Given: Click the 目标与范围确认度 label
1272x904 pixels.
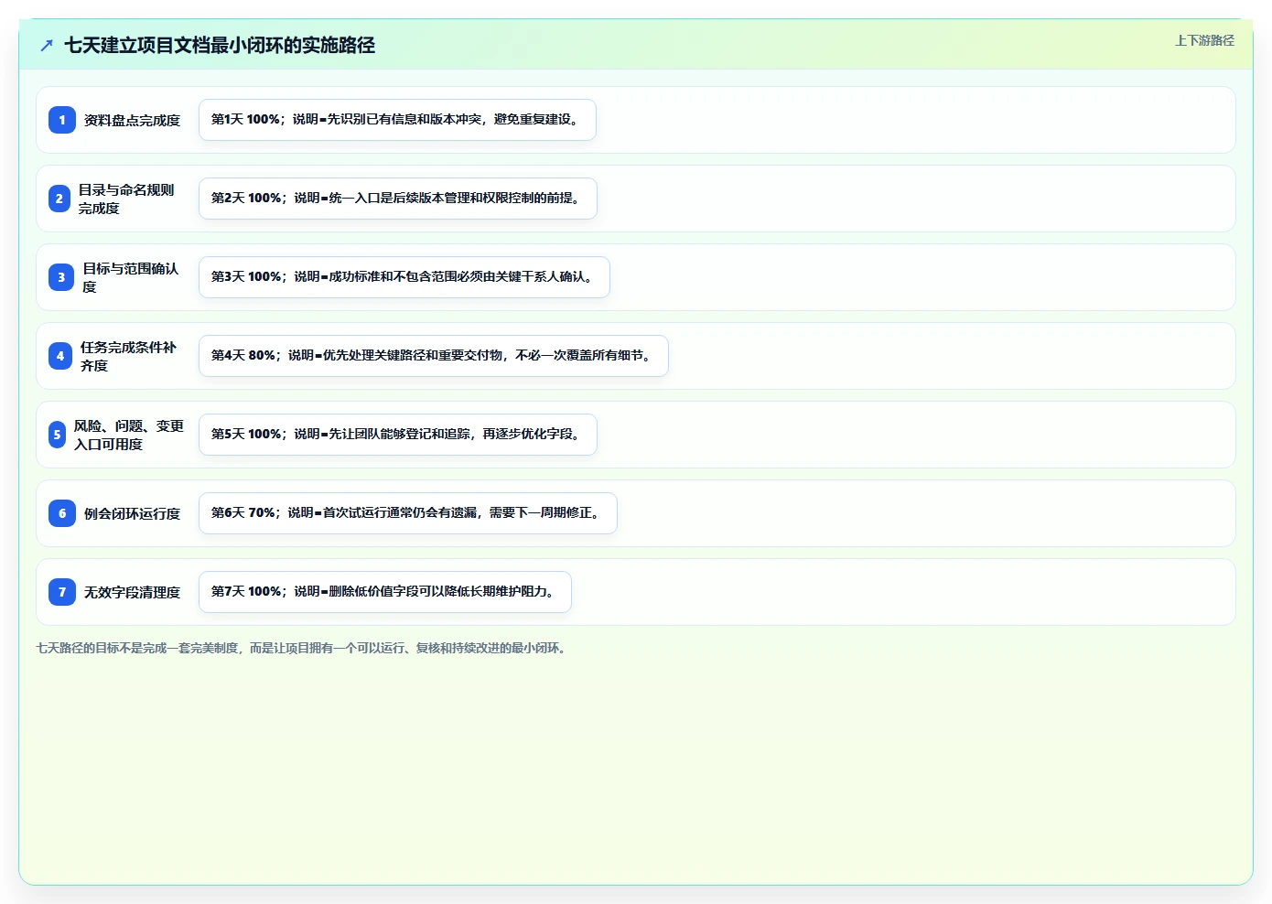Looking at the screenshot, I should [x=131, y=277].
